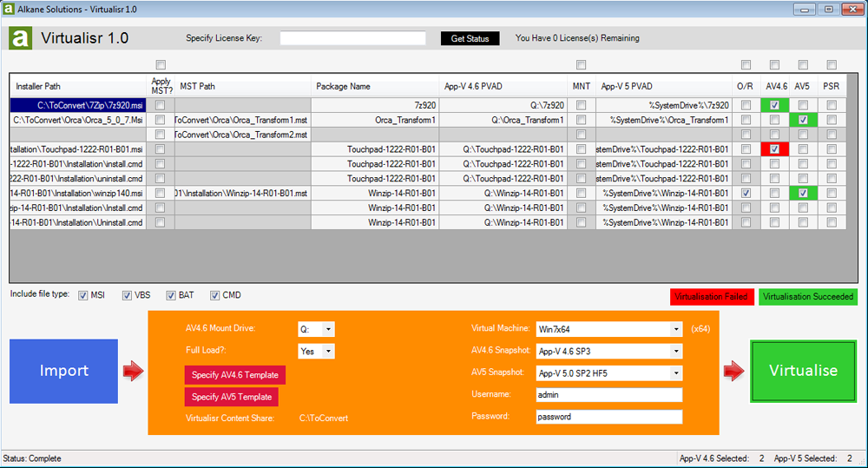Select the Touchpad uninstall.cmd installer cell
Viewport: 868px width, 468px height.
(x=78, y=178)
